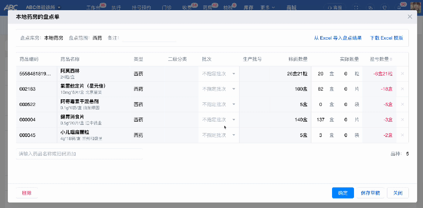Click the X icon on 健胃消食片 row
Screen dimensions: 423x208
click(x=402, y=120)
